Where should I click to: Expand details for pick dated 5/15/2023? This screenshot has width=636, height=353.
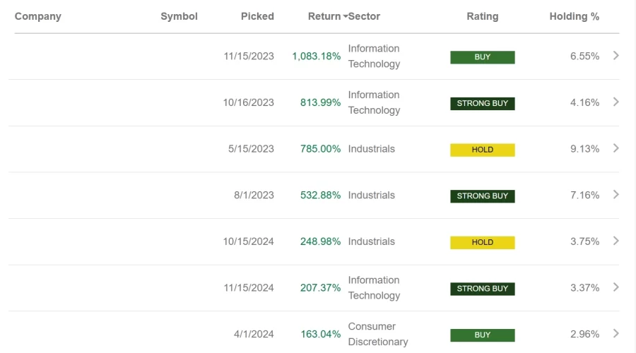pyautogui.click(x=616, y=148)
